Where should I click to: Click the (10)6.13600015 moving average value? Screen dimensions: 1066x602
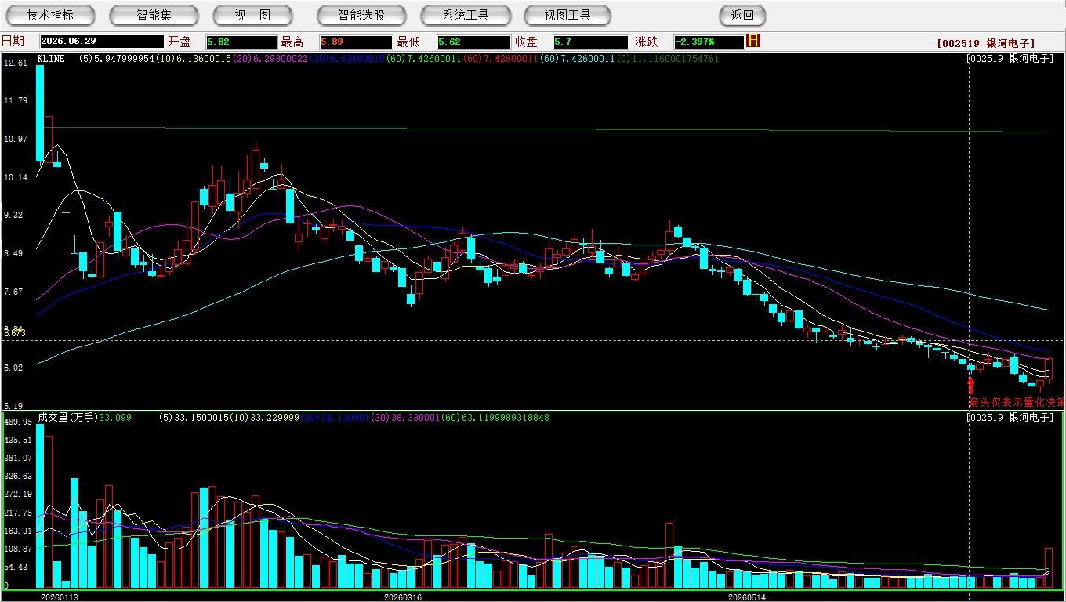[x=193, y=59]
